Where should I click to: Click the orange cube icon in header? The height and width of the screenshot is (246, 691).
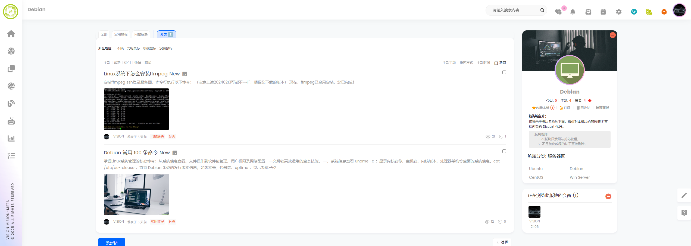point(664,12)
